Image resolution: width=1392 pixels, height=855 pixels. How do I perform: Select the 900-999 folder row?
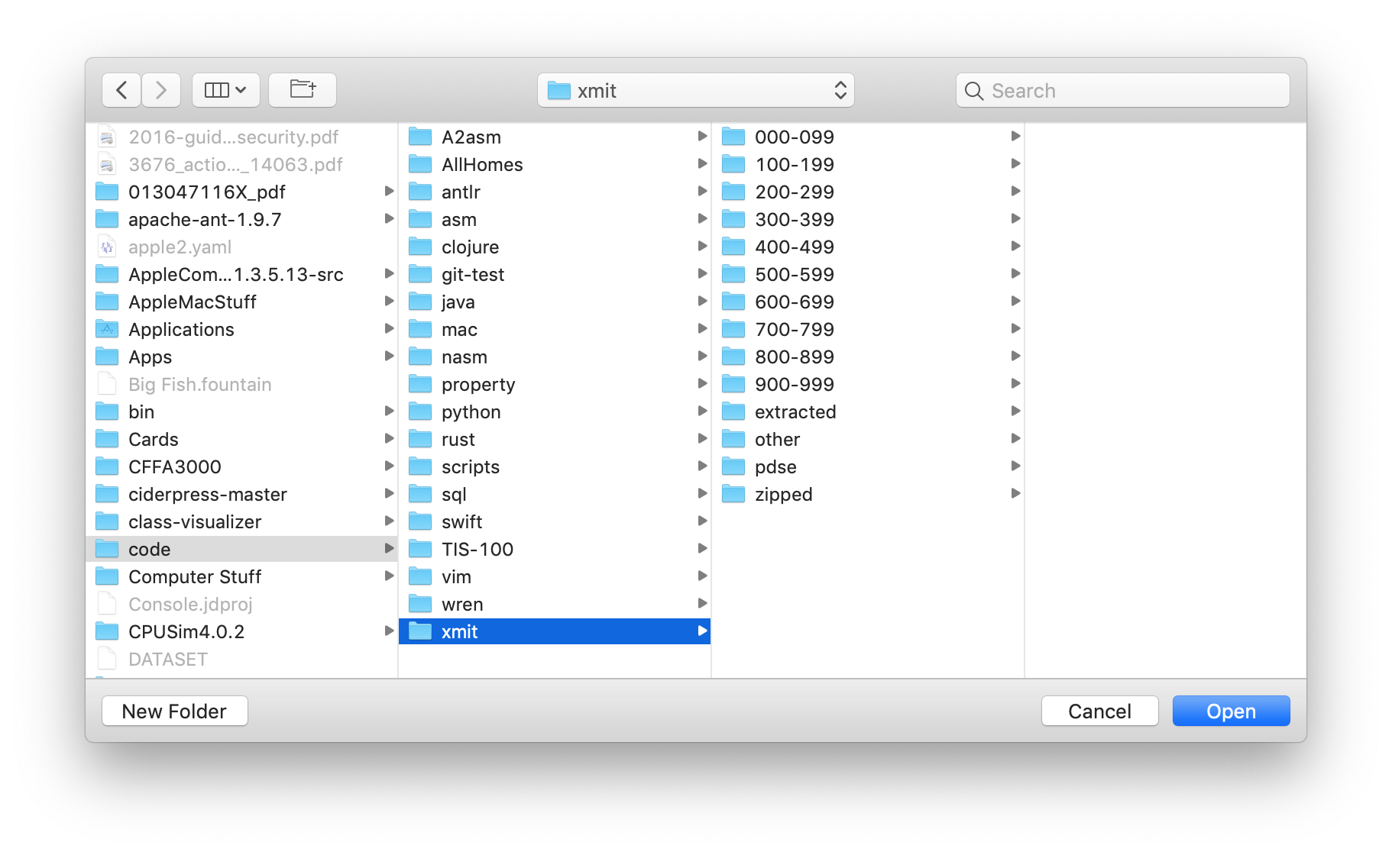tap(868, 384)
